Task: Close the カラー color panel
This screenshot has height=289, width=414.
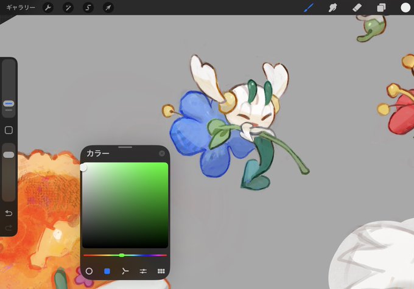Action: (x=162, y=153)
